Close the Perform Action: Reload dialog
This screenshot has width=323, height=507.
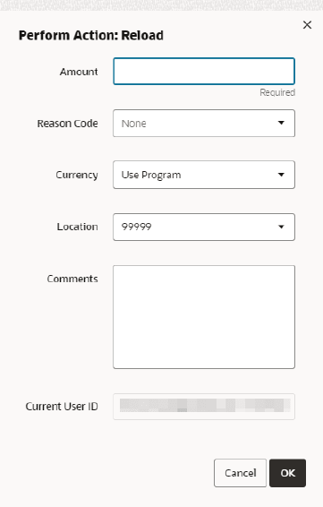[x=307, y=25]
